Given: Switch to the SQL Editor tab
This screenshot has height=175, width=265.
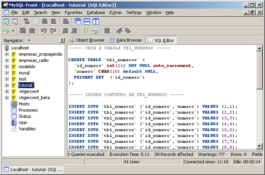Looking at the screenshot, I should [161, 40].
